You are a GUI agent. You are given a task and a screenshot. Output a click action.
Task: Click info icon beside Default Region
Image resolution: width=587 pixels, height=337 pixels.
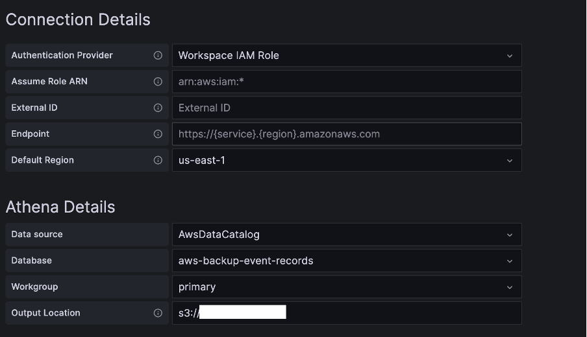pyautogui.click(x=158, y=160)
